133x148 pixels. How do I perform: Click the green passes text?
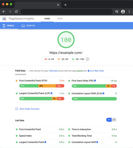click(80, 71)
